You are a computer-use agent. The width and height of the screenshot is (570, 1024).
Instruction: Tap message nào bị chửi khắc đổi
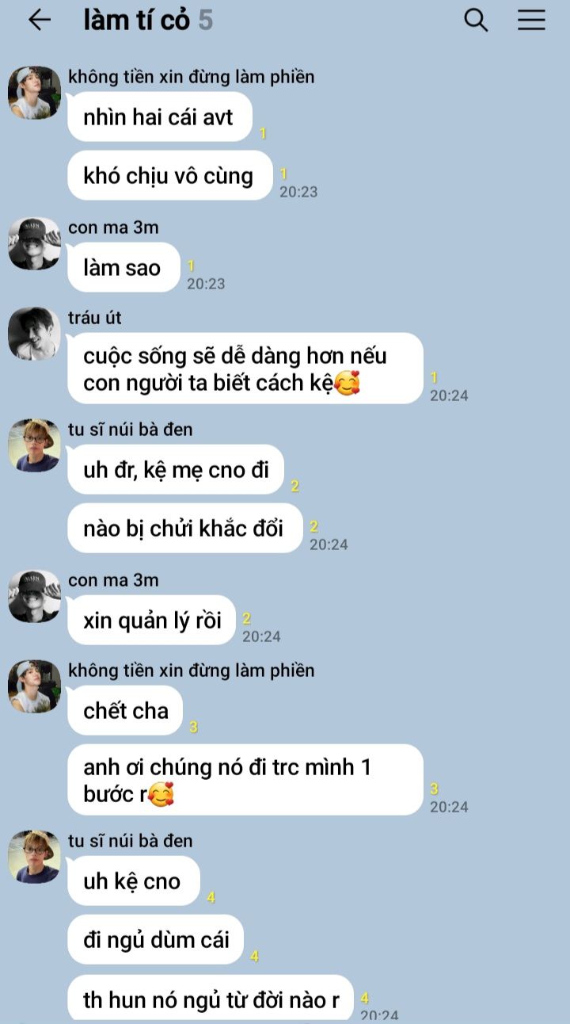pyautogui.click(x=184, y=529)
